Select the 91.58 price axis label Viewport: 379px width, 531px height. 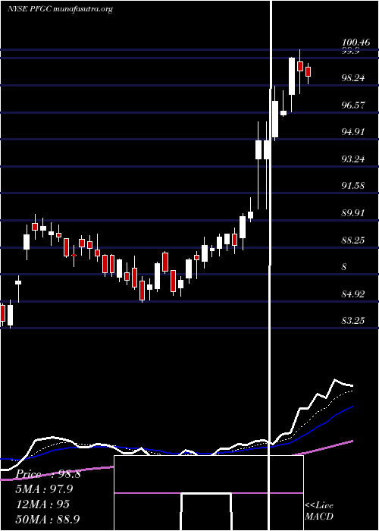(x=353, y=186)
